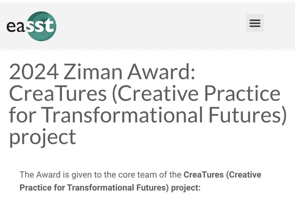
Task: Click the word 'project' ending the headline
Action: coord(43,138)
